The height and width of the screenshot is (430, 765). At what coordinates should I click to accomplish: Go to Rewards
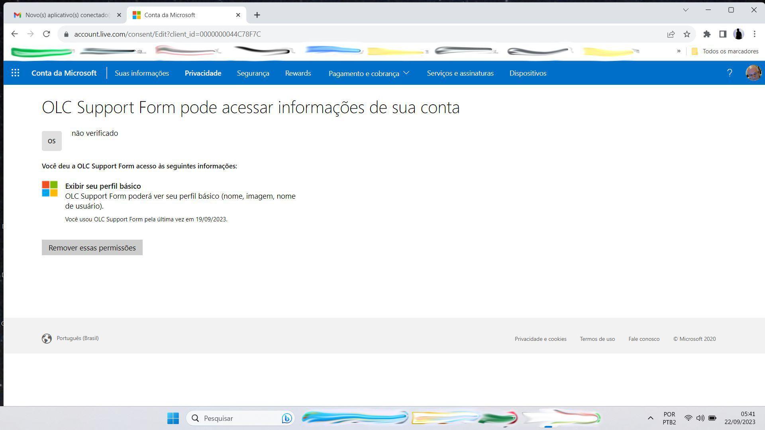coord(298,73)
